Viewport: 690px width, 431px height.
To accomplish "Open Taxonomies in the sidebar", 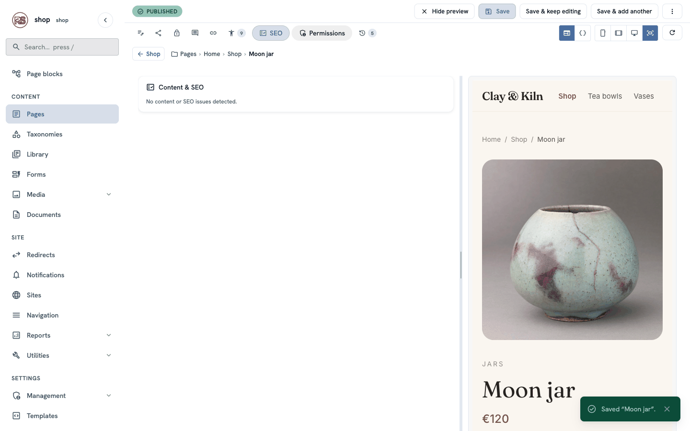I will pos(62,134).
